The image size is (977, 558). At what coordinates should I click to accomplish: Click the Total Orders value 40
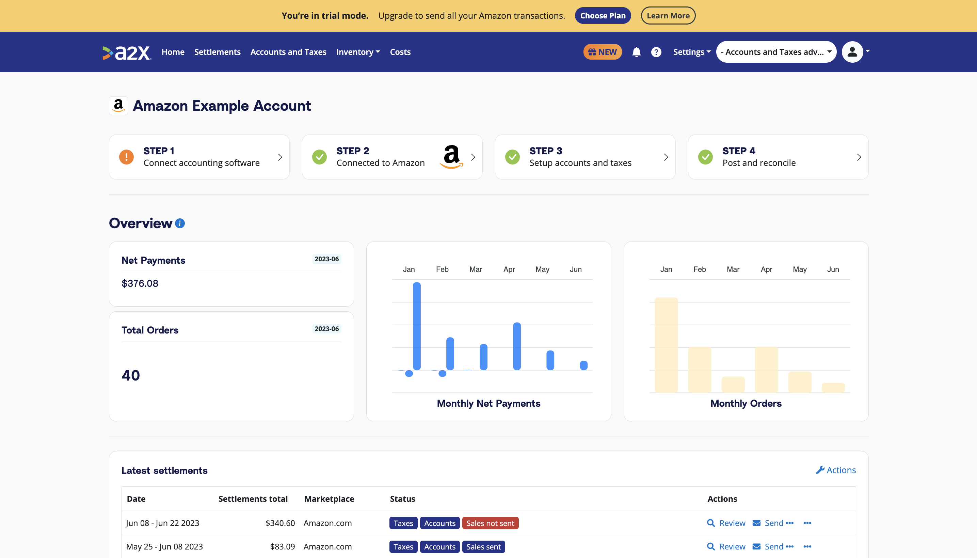[x=131, y=375]
